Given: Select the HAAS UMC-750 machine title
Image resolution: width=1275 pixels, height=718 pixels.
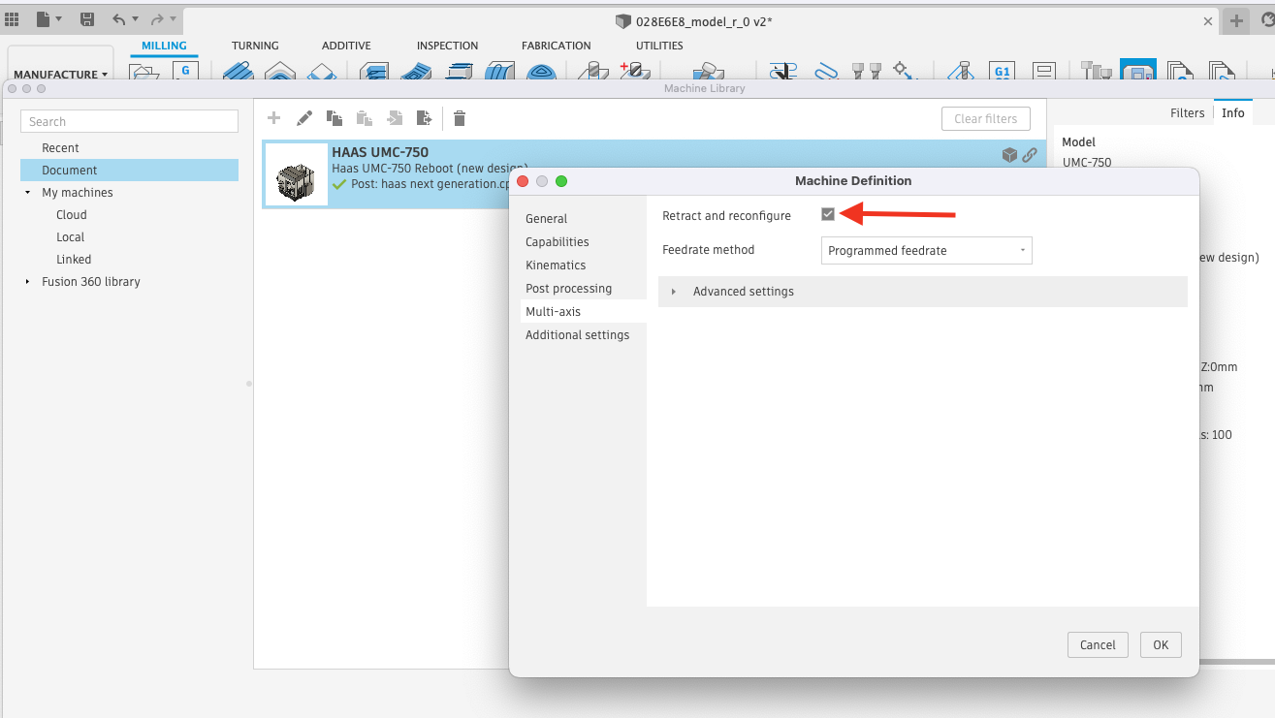Looking at the screenshot, I should pos(380,152).
